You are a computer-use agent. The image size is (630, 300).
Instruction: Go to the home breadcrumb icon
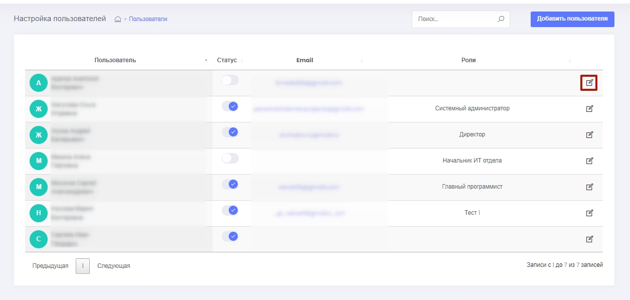tap(118, 19)
